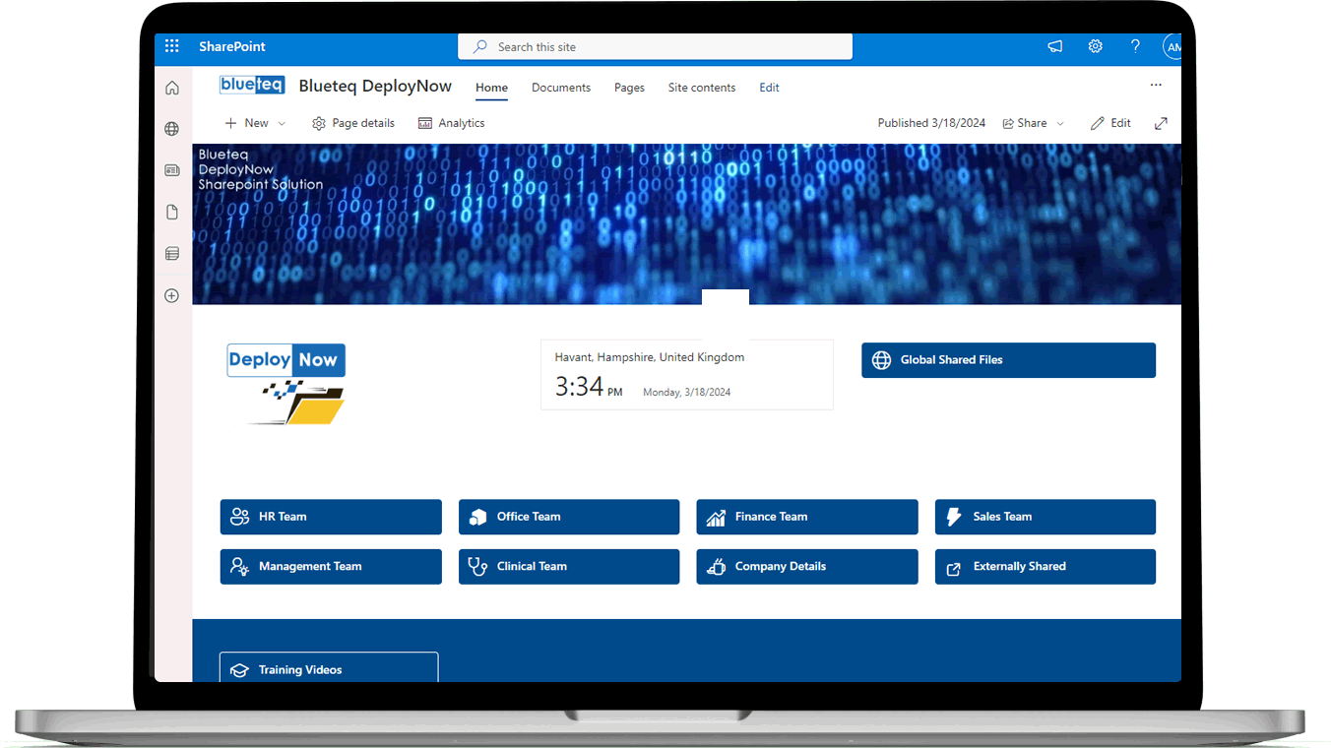Image resolution: width=1331 pixels, height=748 pixels.
Task: Click the blueteq site logo
Action: click(x=252, y=86)
